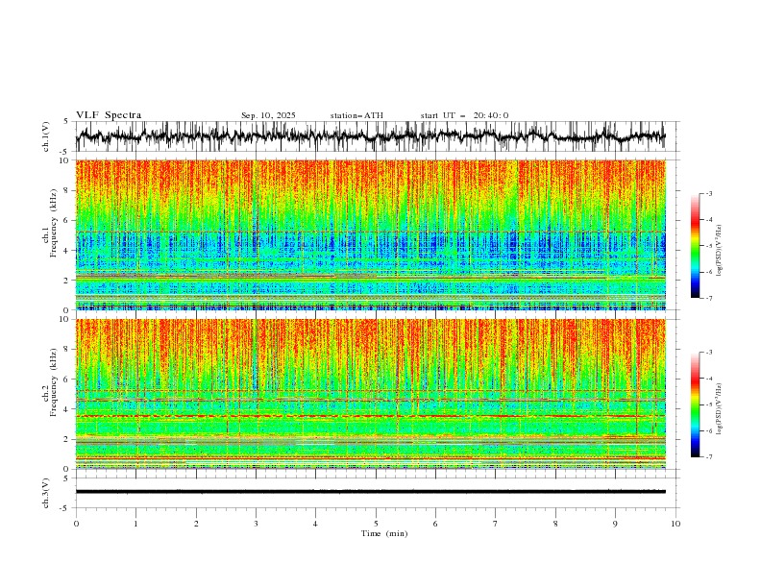Screen dimensions: 761x588
Task: Click the "6" tick on ch.1 frequency axis
Action: pyautogui.click(x=67, y=220)
